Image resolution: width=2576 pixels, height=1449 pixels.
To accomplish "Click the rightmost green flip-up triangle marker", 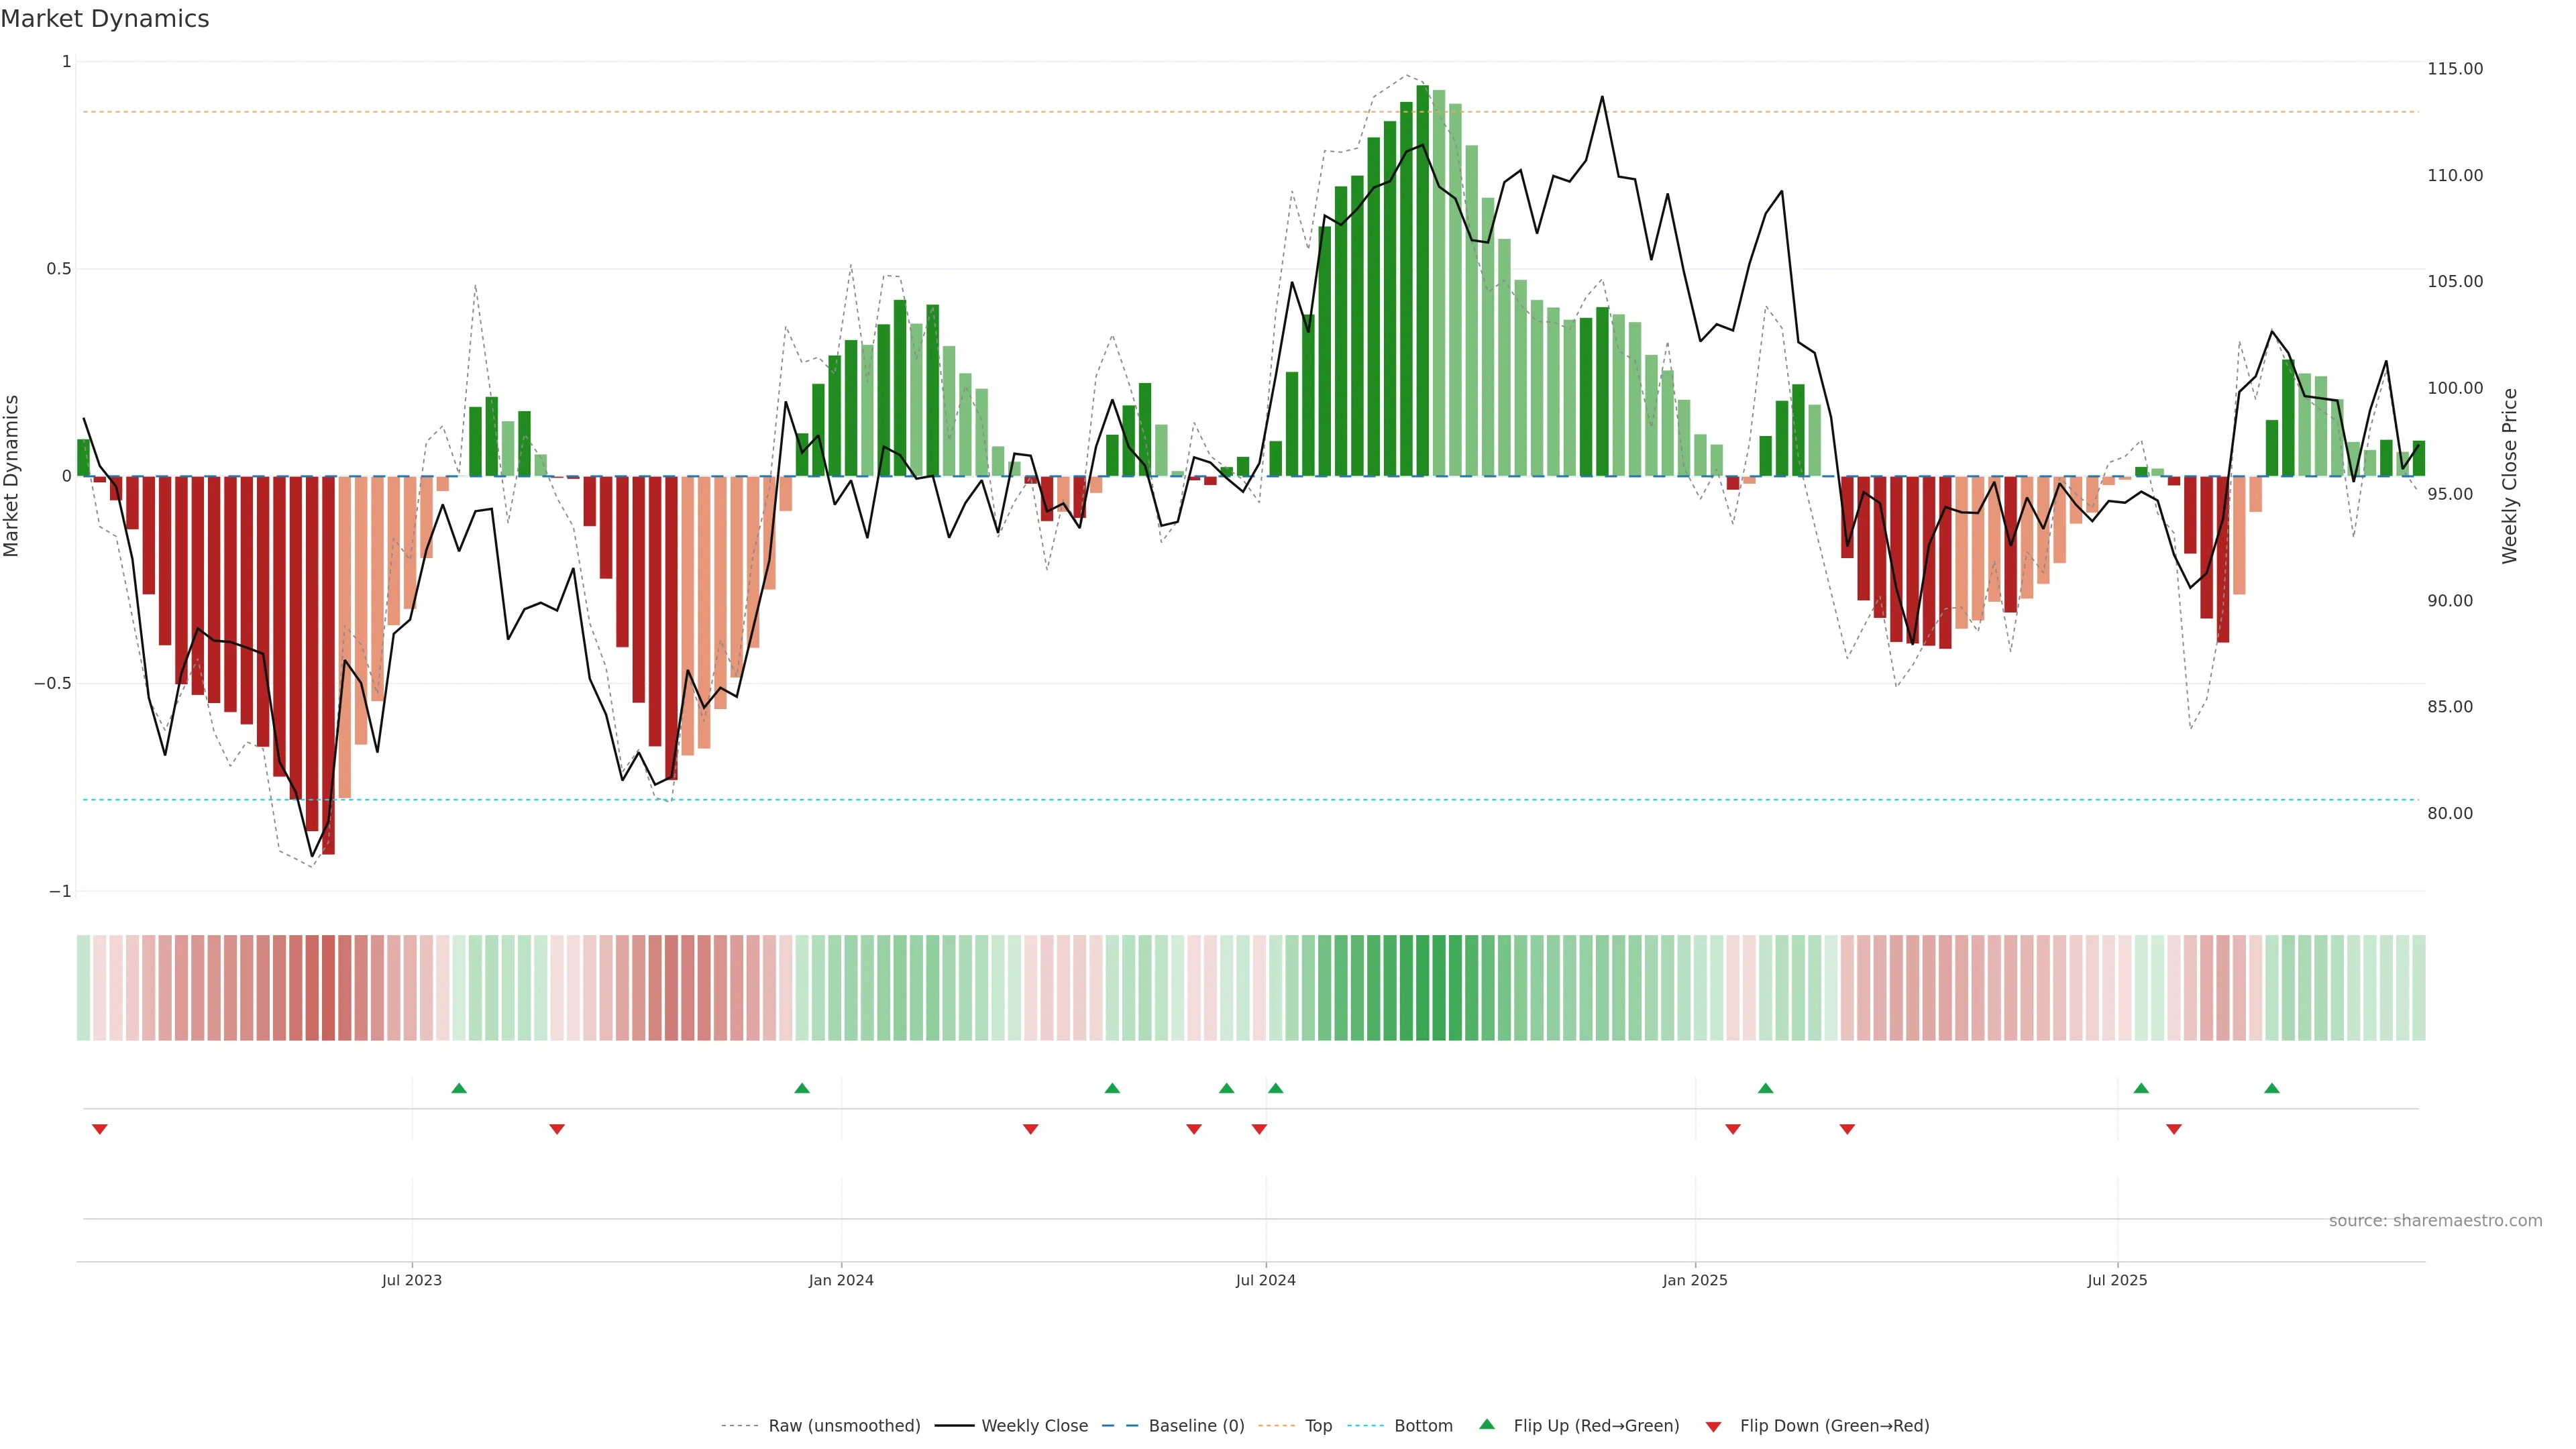I will pyautogui.click(x=2272, y=1088).
